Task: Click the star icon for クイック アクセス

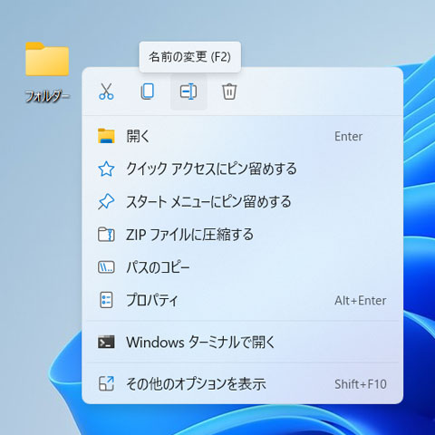Action: coord(106,169)
